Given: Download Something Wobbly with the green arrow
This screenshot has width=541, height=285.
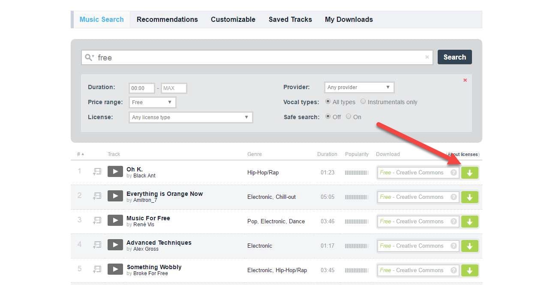Looking at the screenshot, I should coord(470,270).
